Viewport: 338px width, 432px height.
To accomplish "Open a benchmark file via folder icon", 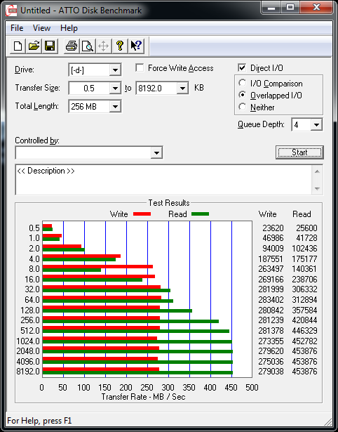I will point(34,46).
